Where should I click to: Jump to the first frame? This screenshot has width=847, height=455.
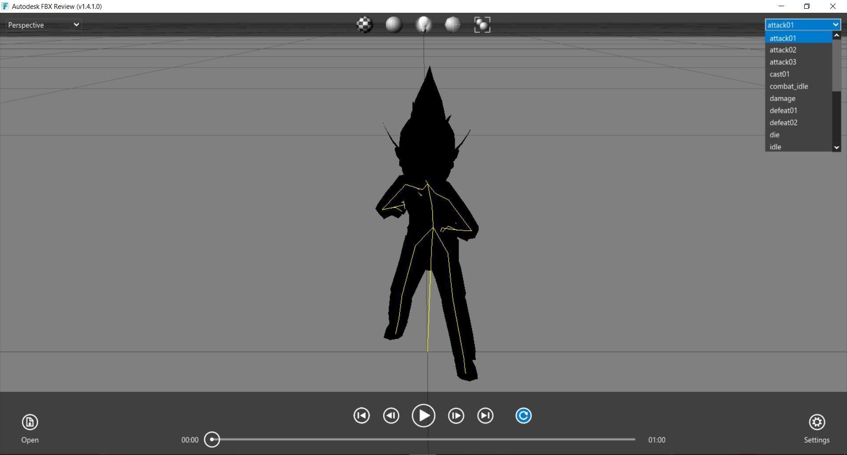tap(362, 416)
